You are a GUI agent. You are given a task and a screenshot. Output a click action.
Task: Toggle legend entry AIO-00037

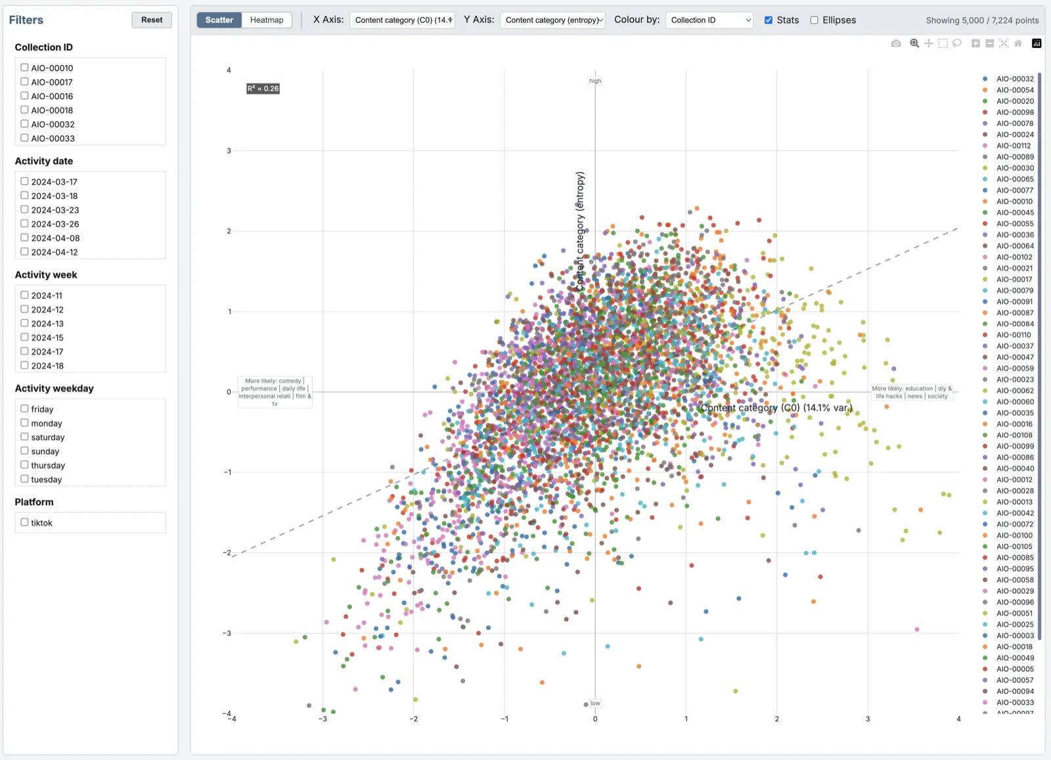1008,346
